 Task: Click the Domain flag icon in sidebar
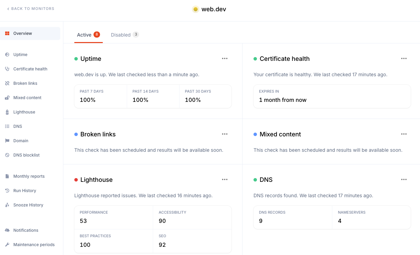(x=7, y=141)
